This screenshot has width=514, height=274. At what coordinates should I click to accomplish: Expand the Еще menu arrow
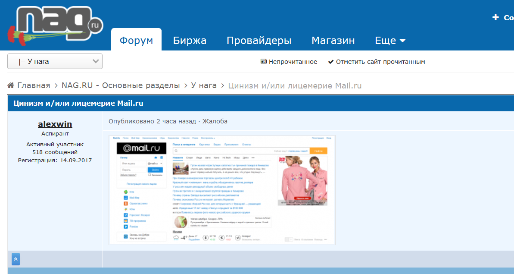click(x=403, y=41)
